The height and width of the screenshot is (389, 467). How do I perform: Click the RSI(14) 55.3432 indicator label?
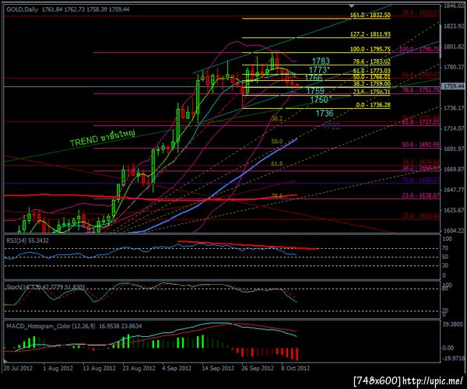(27, 240)
